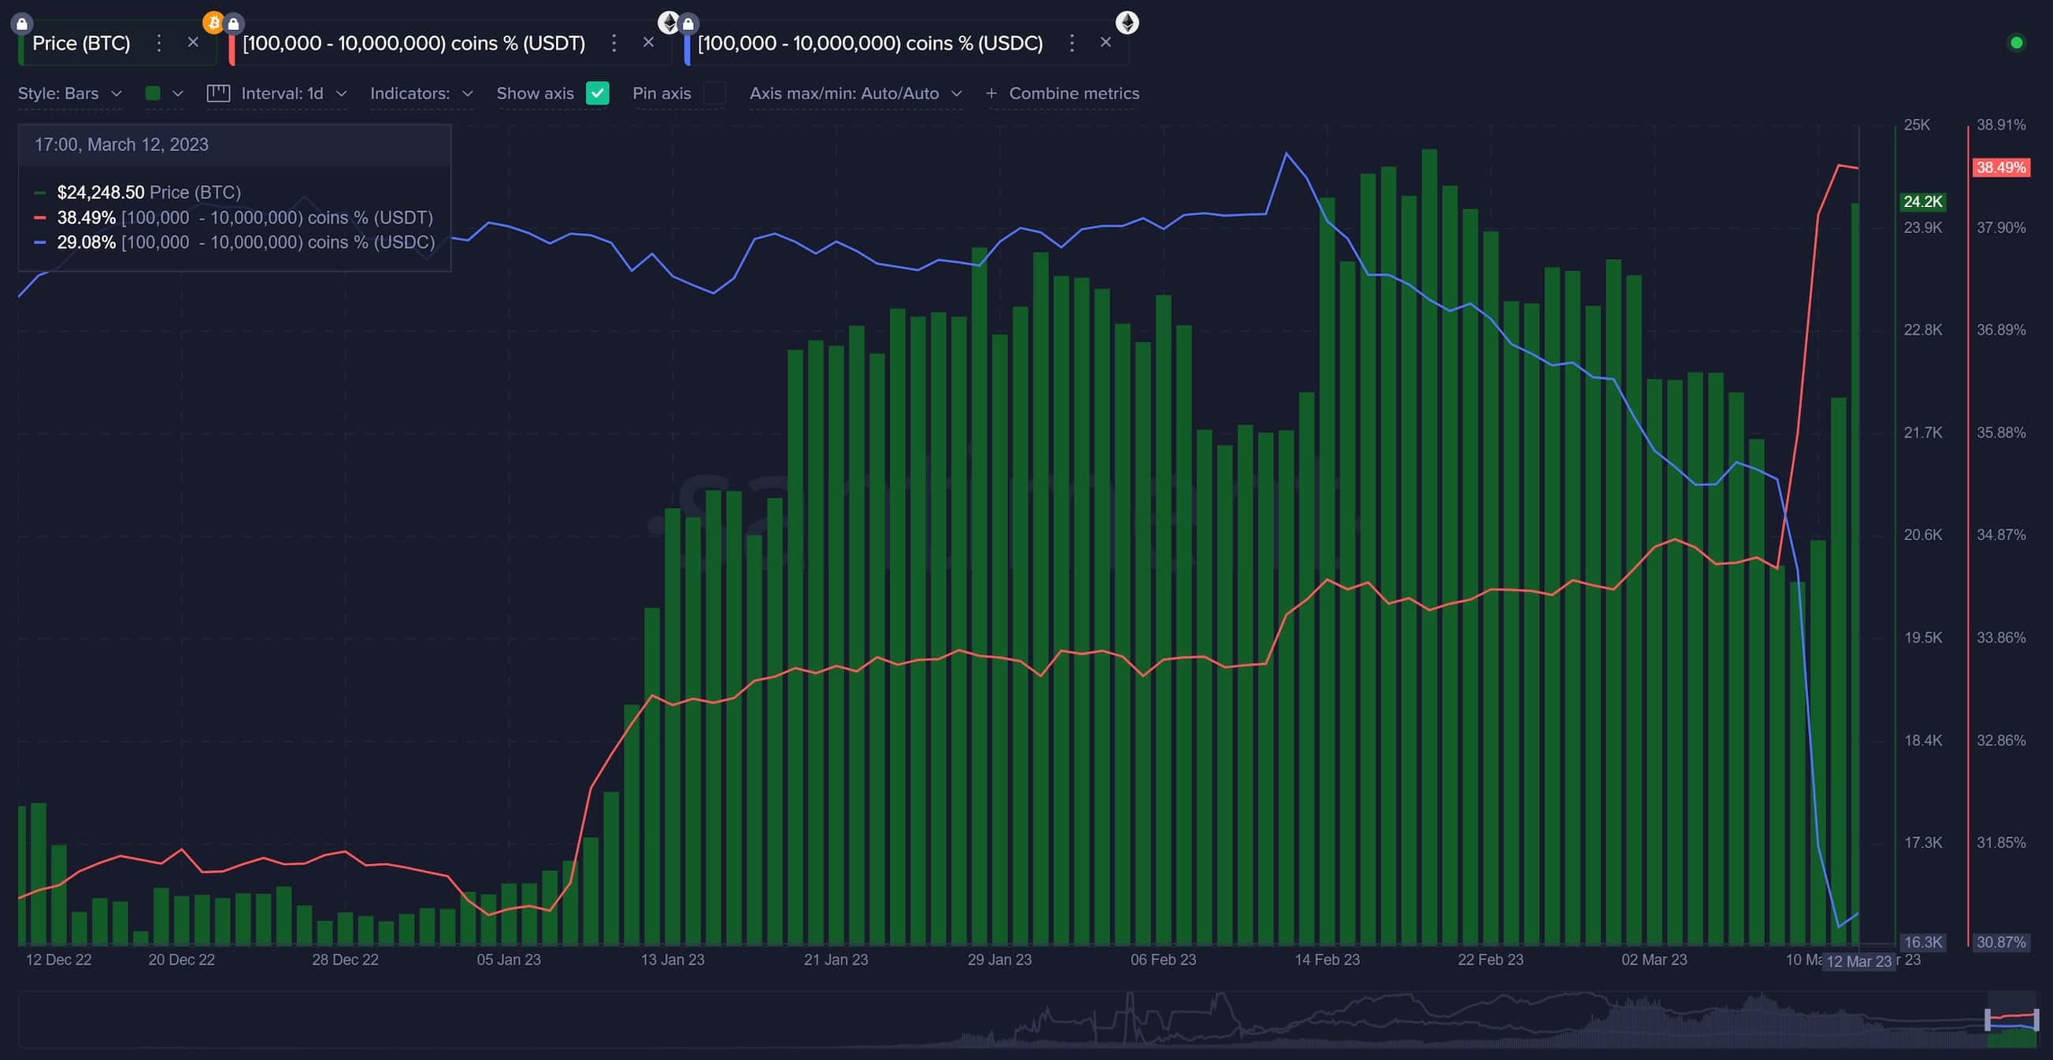Image resolution: width=2053 pixels, height=1060 pixels.
Task: Click the green status dot at top right
Action: click(x=2016, y=43)
